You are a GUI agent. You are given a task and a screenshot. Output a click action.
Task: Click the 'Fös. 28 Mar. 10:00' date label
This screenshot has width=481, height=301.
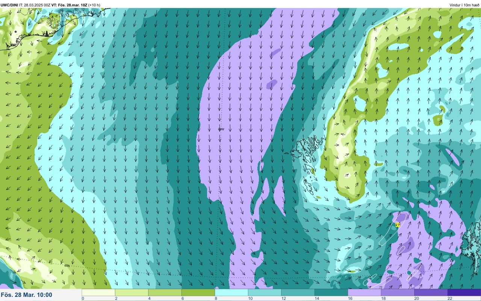click(27, 295)
